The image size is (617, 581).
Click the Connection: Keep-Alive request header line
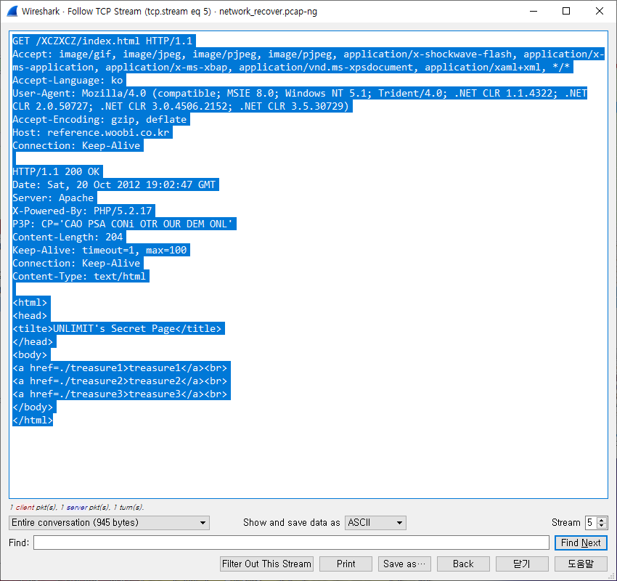76,146
